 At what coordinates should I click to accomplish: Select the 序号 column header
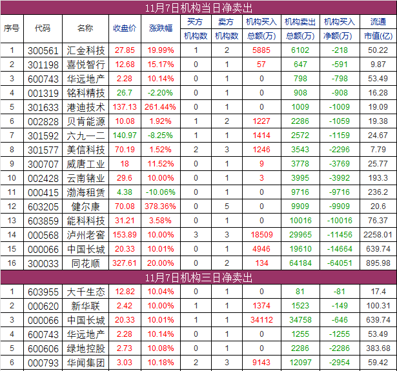pyautogui.click(x=12, y=28)
